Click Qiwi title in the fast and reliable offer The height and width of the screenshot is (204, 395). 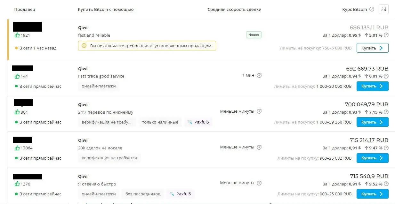83,27
